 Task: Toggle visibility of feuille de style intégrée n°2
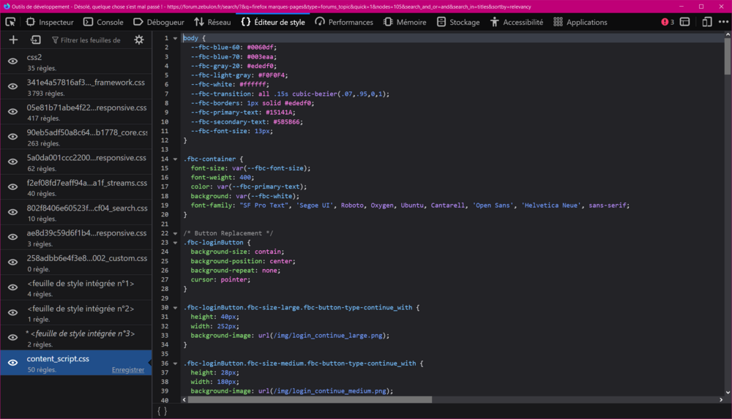click(12, 312)
